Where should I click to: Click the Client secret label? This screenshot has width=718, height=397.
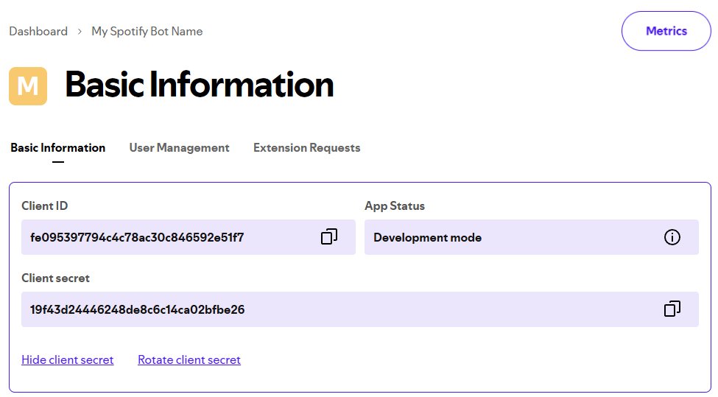click(x=55, y=278)
